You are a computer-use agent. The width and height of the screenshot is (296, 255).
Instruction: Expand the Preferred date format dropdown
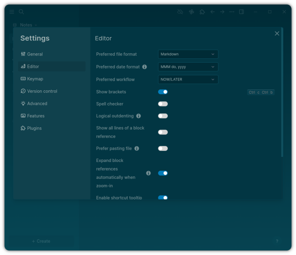pyautogui.click(x=188, y=67)
